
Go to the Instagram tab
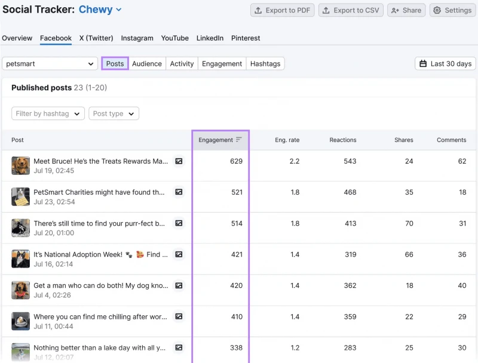137,38
